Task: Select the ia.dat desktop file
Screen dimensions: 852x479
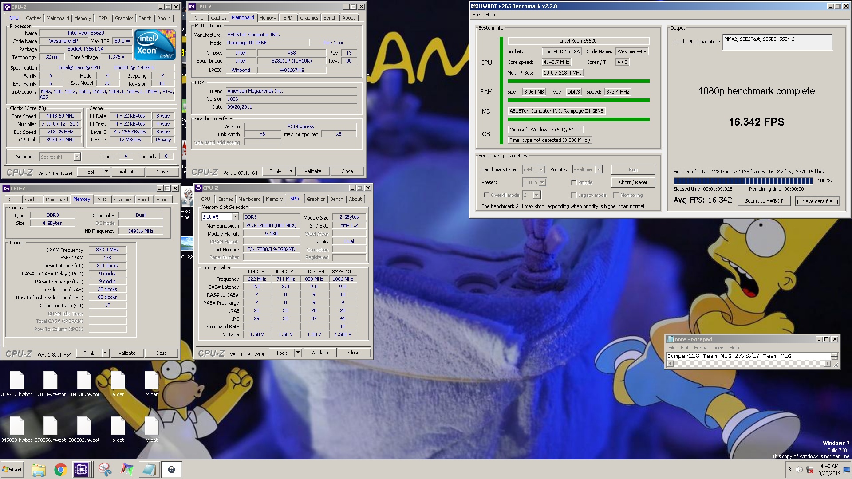Action: click(x=118, y=384)
